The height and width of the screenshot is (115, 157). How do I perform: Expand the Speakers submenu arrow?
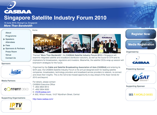click(x=4, y=39)
